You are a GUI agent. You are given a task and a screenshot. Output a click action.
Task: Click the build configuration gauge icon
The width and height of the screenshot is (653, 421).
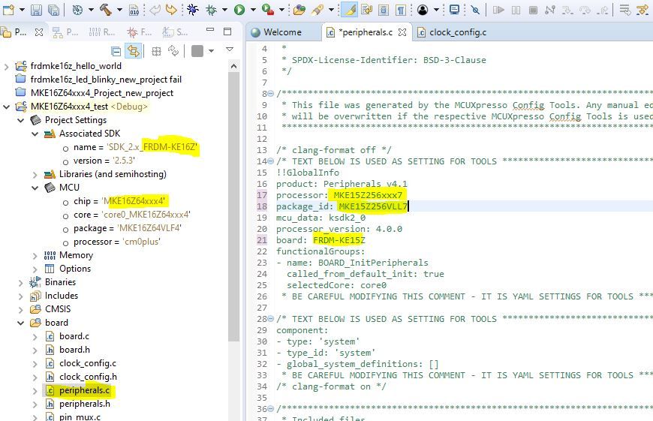click(x=77, y=10)
